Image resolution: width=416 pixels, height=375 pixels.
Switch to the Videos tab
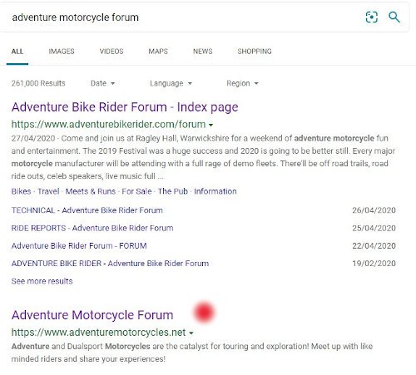click(x=111, y=52)
